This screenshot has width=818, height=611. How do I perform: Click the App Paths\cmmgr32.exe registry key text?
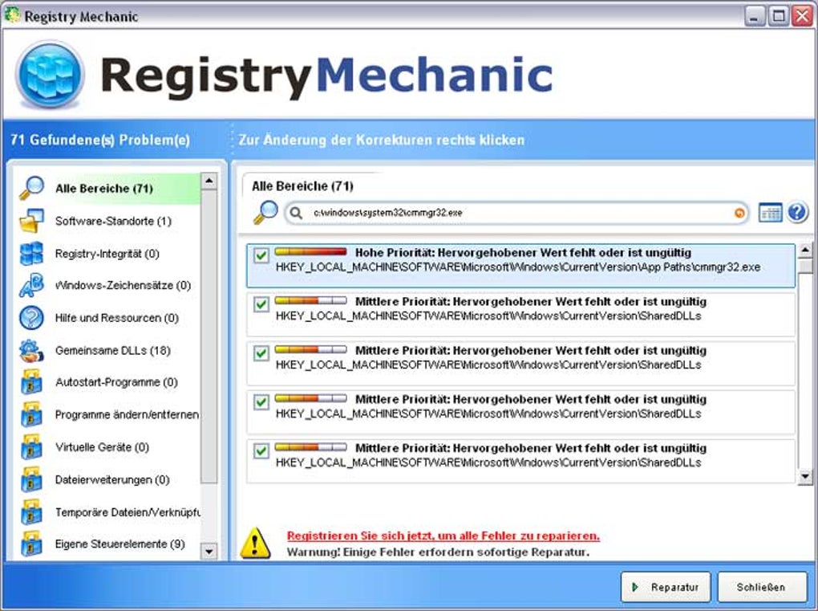(518, 267)
